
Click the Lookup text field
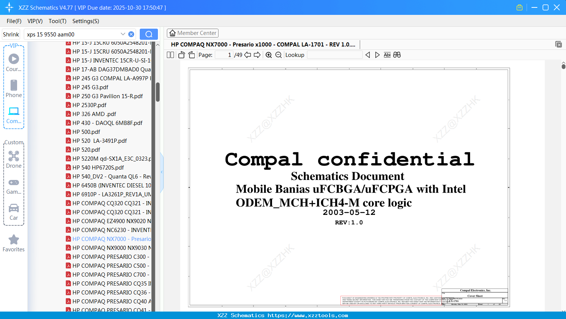334,55
